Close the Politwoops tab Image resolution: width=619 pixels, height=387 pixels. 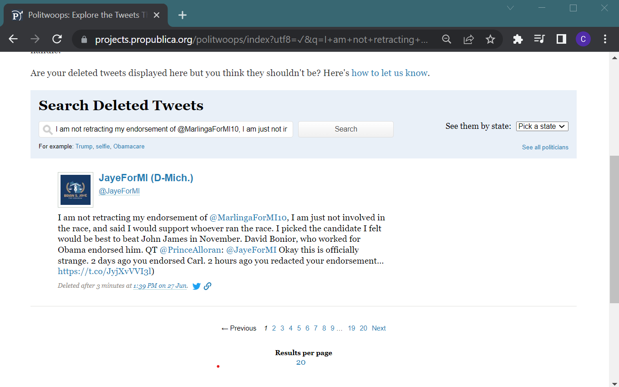[x=157, y=15]
